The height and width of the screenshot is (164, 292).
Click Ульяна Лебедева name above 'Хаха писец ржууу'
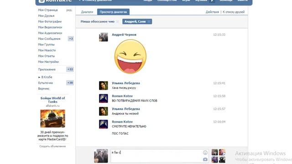tap(126, 83)
